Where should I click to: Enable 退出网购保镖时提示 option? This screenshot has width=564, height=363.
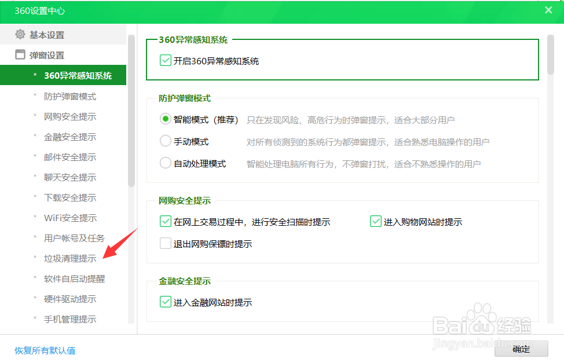(165, 243)
